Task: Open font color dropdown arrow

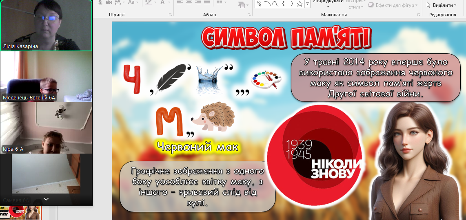Action: pyautogui.click(x=169, y=2)
